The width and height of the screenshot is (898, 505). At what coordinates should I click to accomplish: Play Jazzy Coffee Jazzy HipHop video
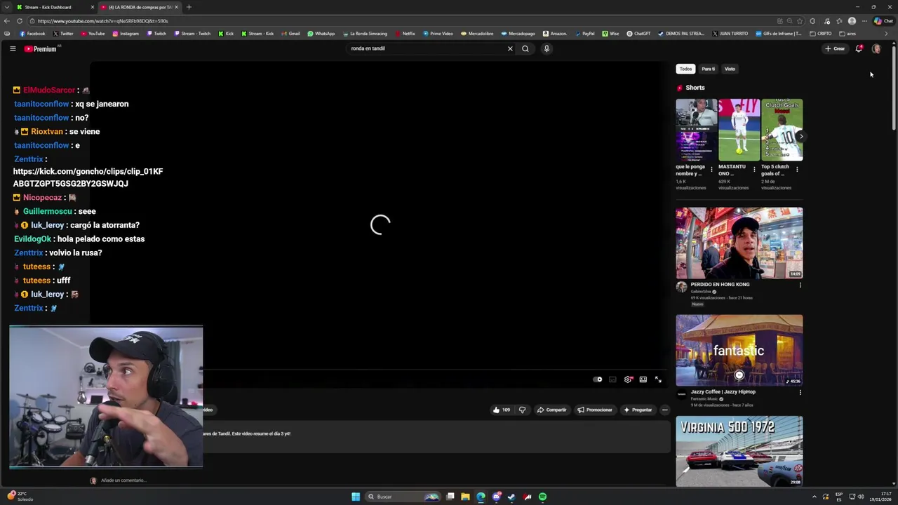click(739, 350)
